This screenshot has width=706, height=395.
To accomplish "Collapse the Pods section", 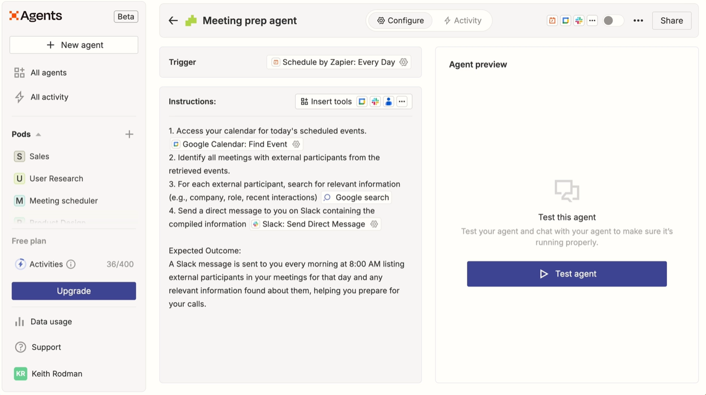I will (37, 133).
